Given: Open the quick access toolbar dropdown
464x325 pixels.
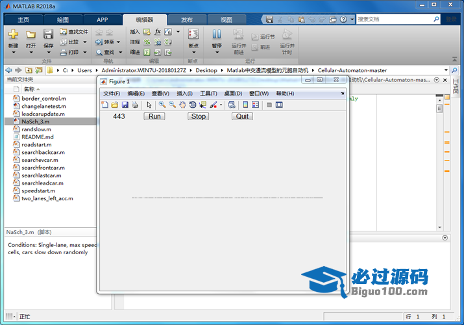Looking at the screenshot, I should pyautogui.click(x=352, y=19).
